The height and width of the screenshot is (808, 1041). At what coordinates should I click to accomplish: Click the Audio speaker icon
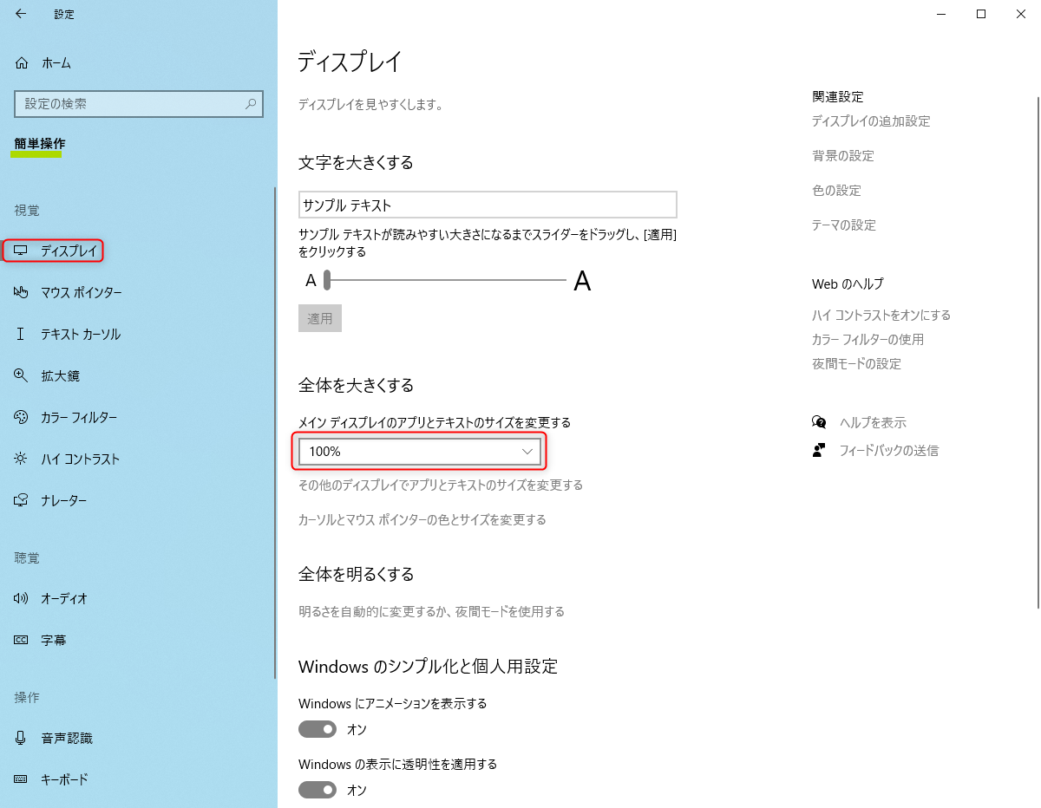[x=21, y=598]
